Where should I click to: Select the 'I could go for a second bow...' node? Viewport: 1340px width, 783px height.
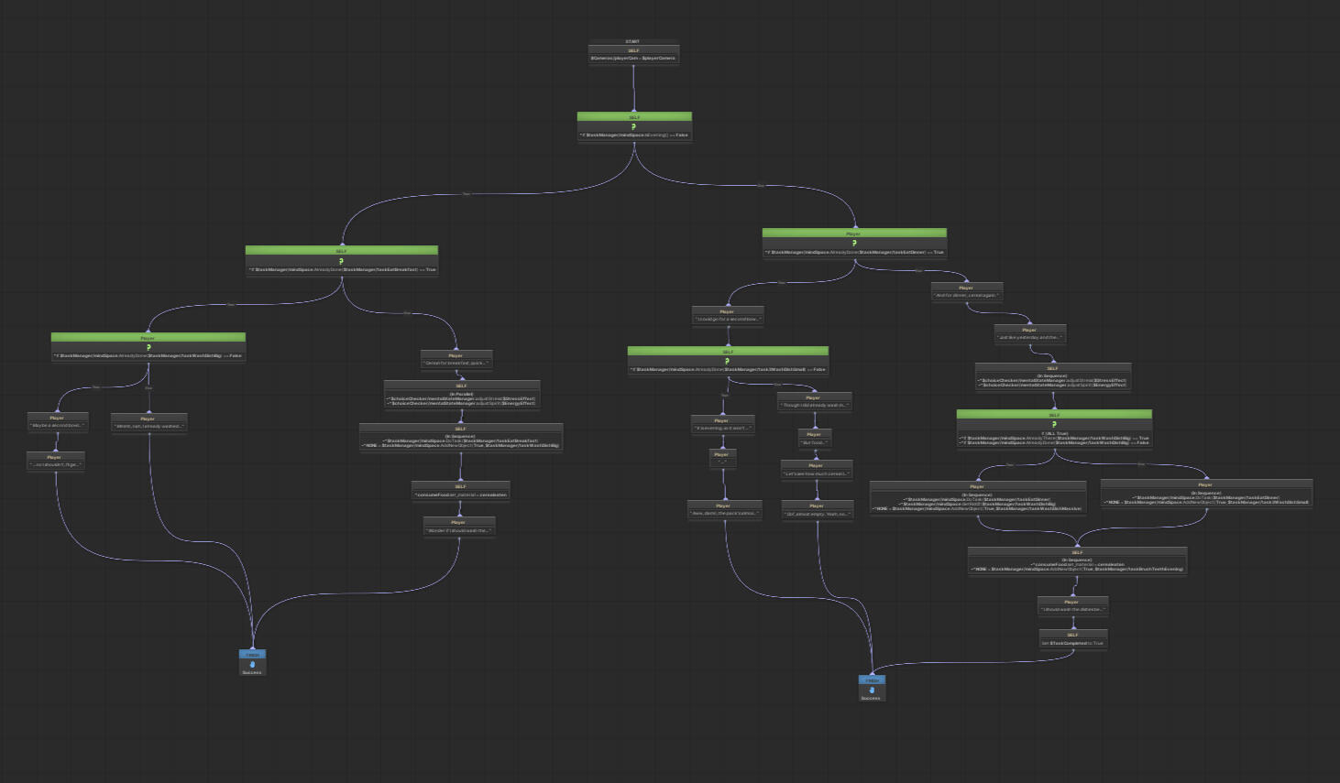coord(727,315)
